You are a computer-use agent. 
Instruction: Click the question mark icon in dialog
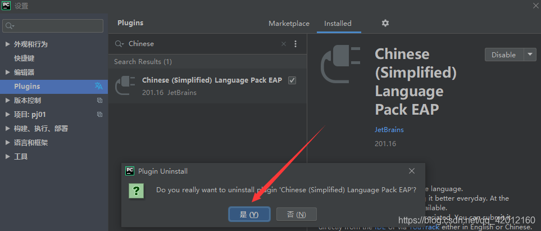[x=137, y=191]
